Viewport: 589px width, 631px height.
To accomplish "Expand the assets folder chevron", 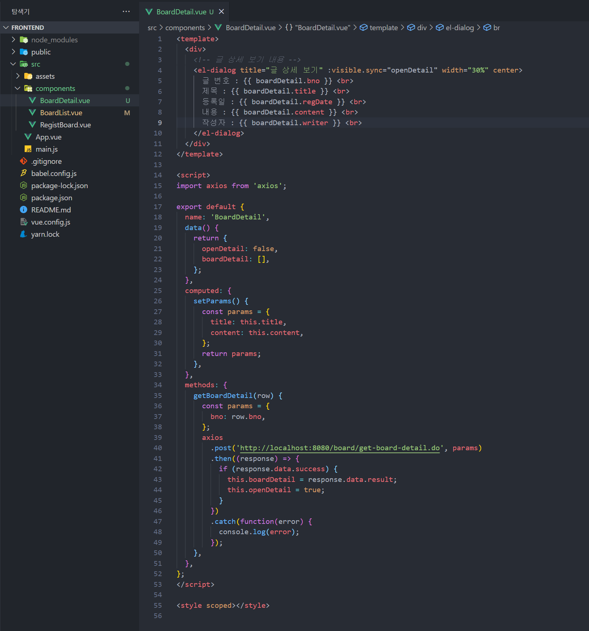I will click(18, 76).
